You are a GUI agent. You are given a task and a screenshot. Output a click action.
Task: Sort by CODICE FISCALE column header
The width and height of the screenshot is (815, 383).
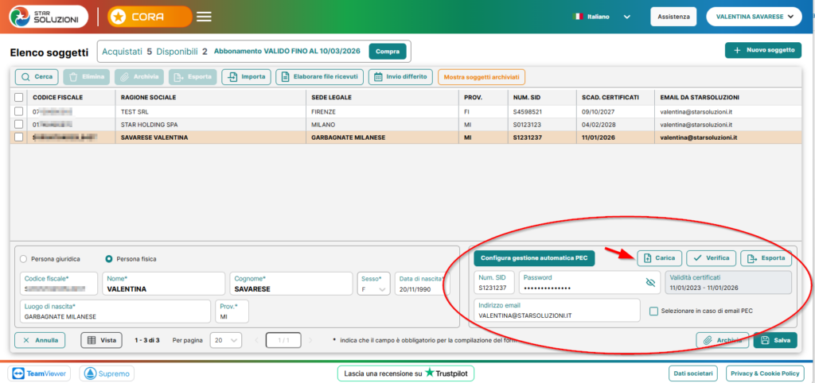(x=57, y=98)
